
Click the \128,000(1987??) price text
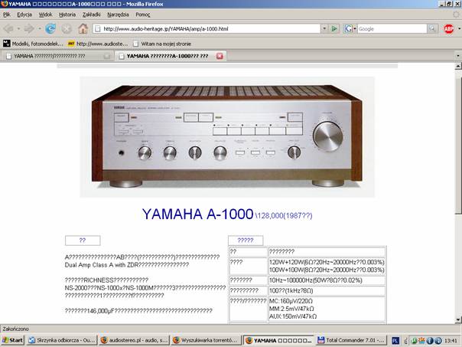coord(284,216)
